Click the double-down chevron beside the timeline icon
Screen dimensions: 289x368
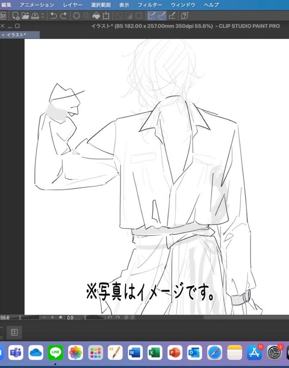point(2,337)
